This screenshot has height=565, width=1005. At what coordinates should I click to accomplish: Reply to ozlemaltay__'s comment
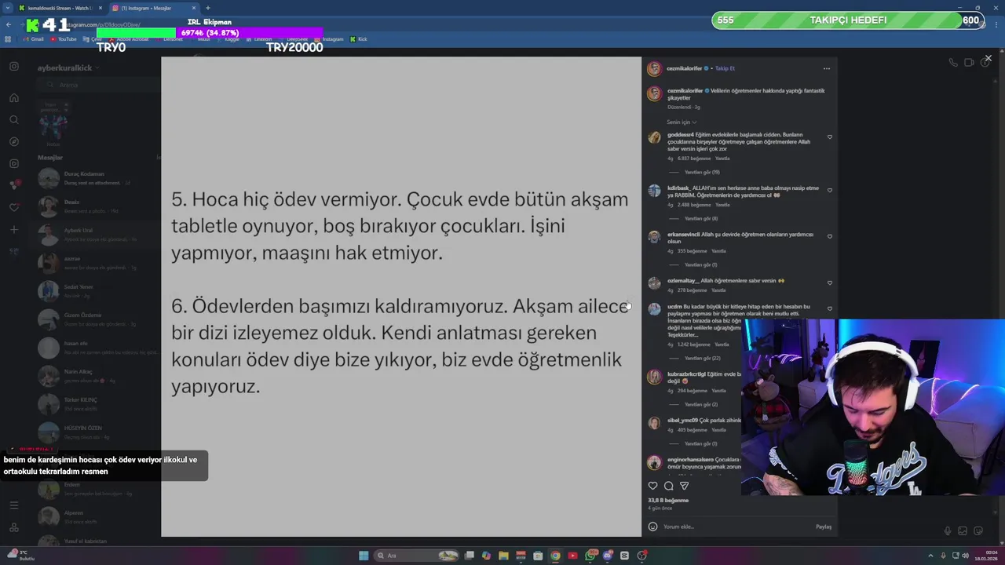(x=718, y=290)
